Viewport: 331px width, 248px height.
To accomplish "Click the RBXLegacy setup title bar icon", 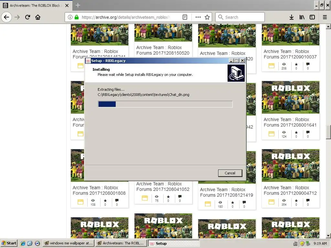I will tap(88, 61).
